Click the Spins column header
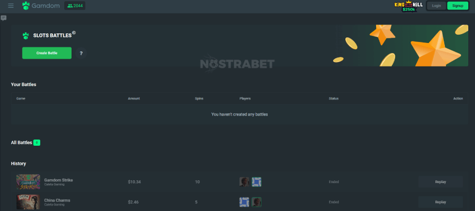 (199, 99)
